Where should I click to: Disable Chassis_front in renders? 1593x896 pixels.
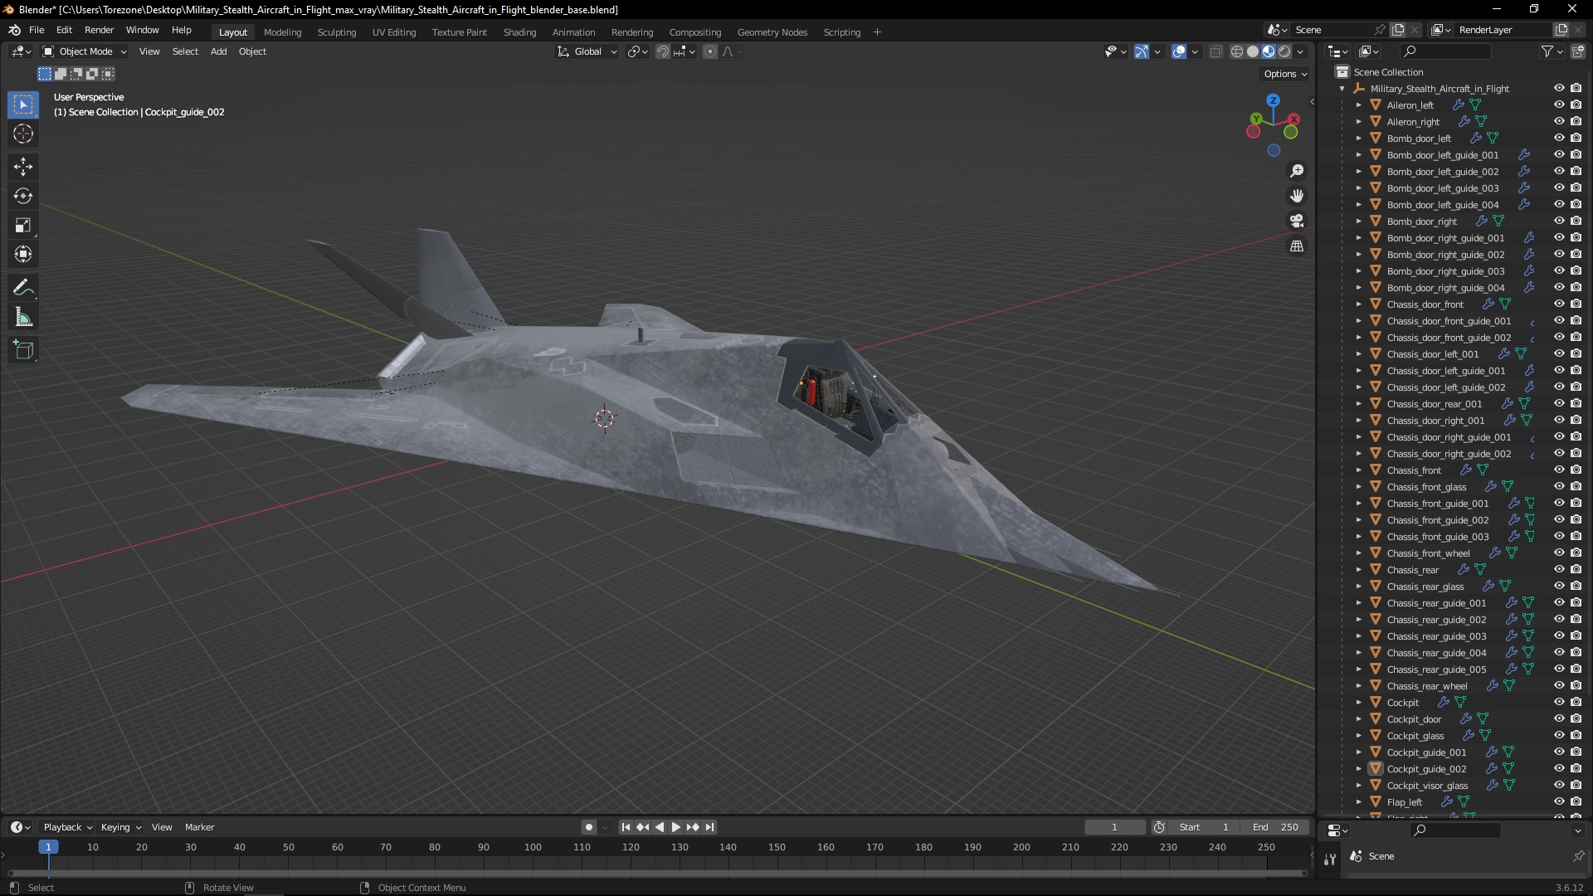point(1576,470)
